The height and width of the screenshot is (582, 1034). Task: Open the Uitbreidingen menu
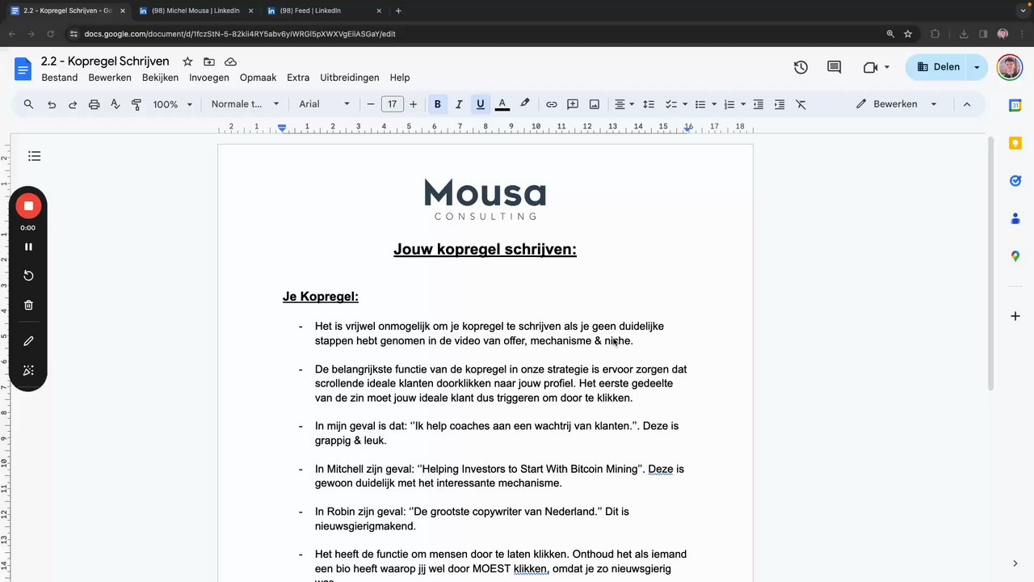point(350,78)
